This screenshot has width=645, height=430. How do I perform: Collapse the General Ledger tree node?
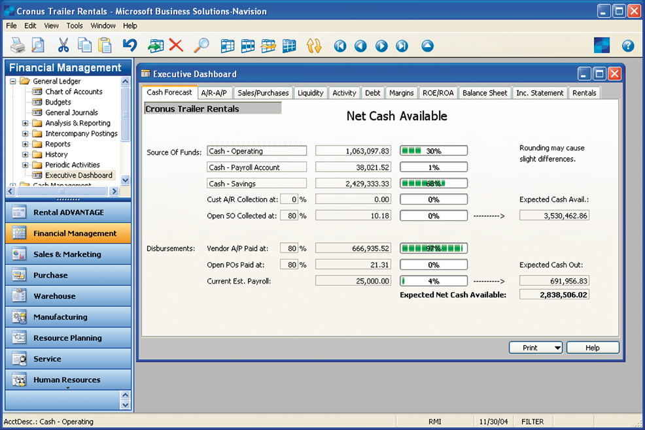pyautogui.click(x=13, y=81)
